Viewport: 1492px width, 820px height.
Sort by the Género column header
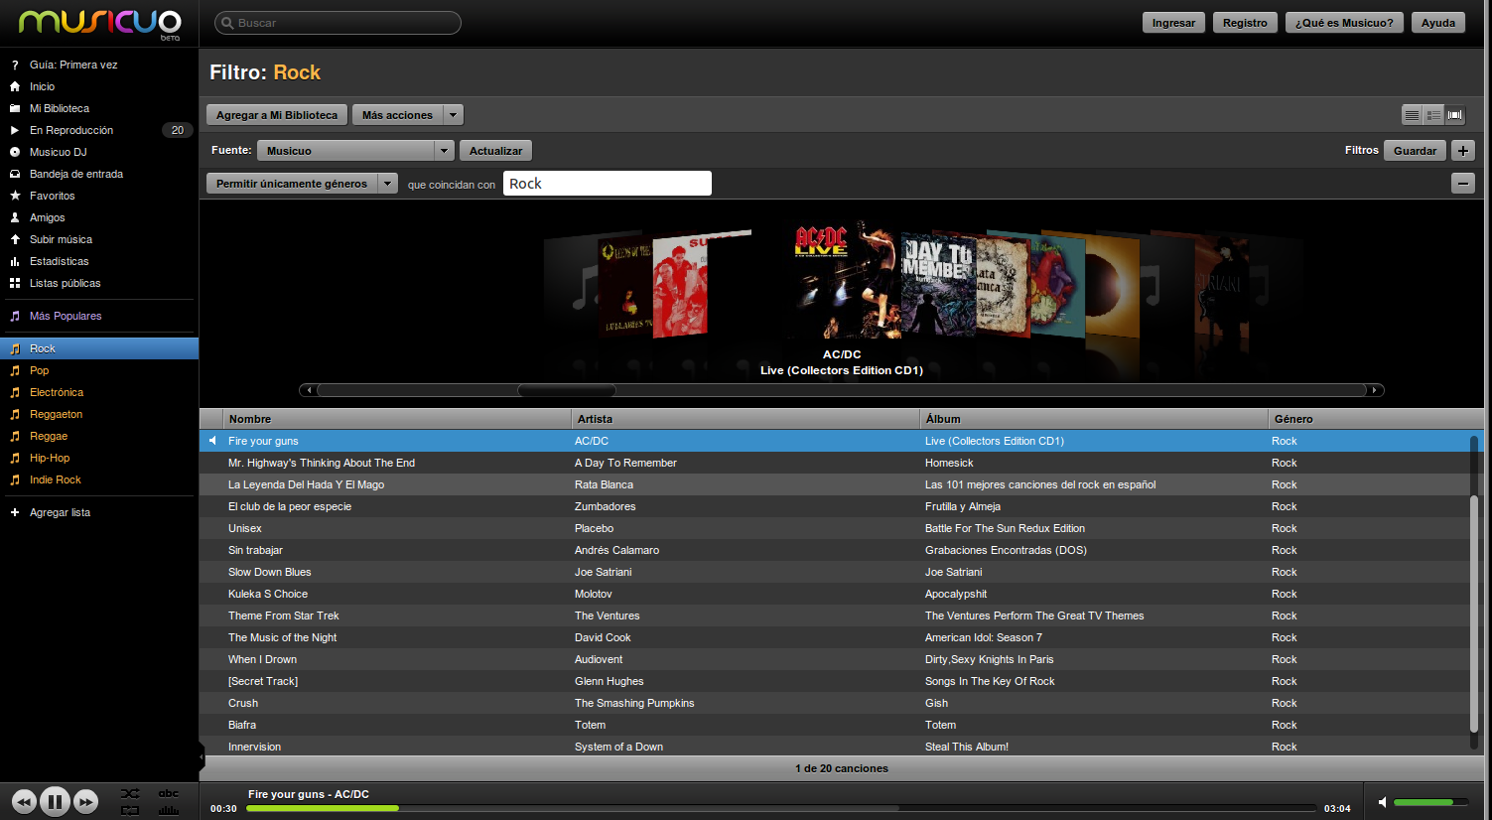pyautogui.click(x=1376, y=419)
